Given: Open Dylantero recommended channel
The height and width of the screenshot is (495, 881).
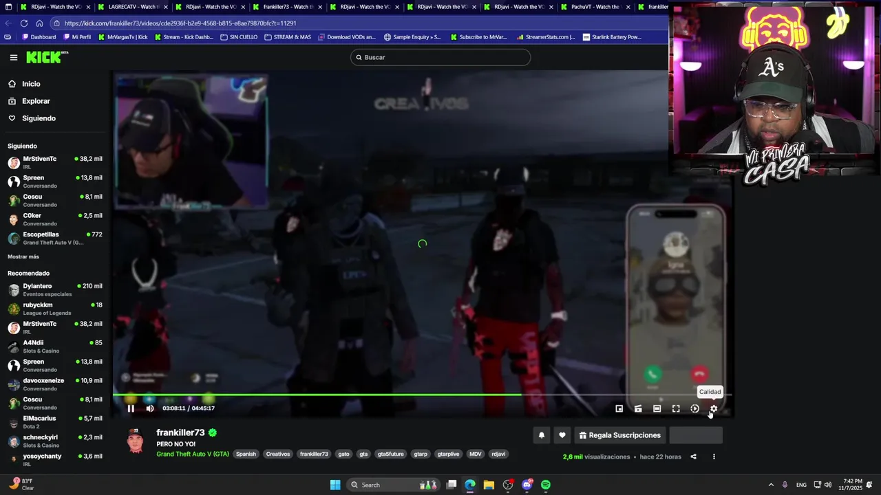Looking at the screenshot, I should (55, 289).
